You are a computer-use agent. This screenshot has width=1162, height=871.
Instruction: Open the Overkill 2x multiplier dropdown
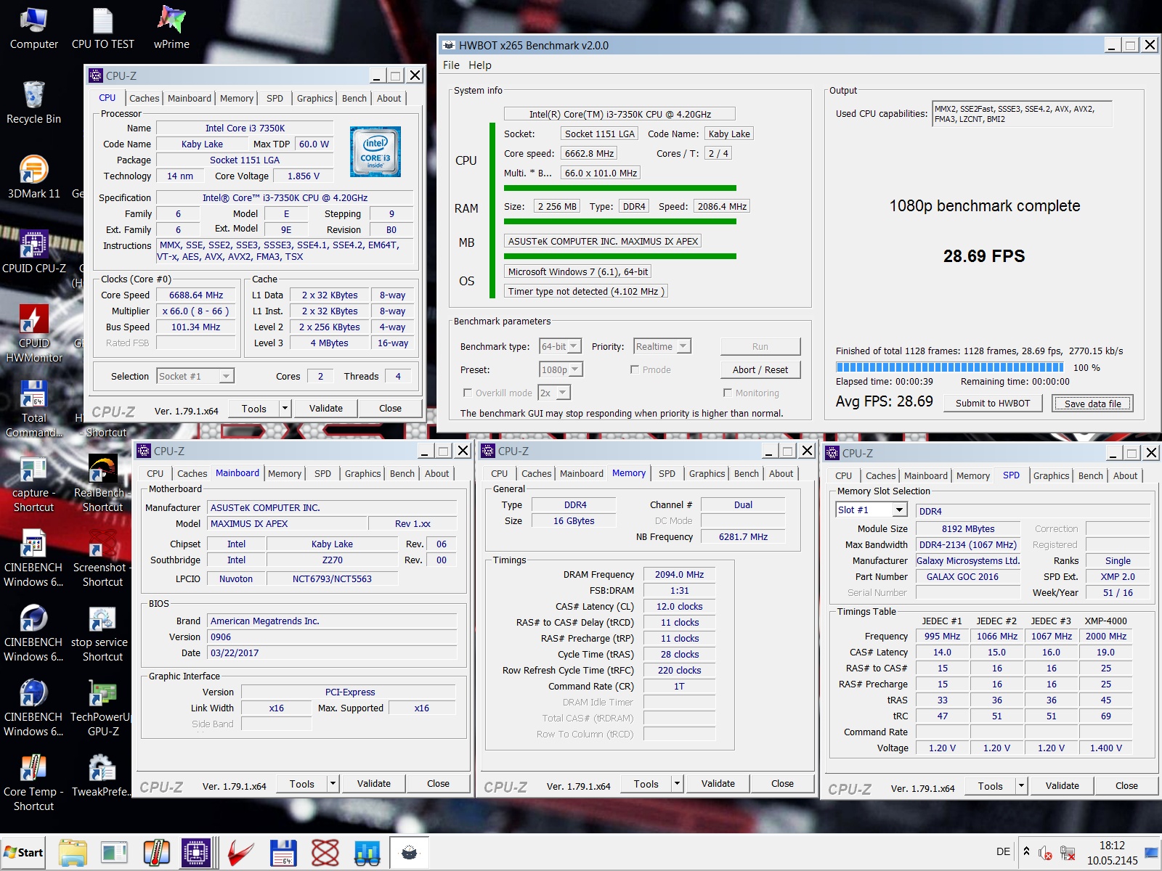click(554, 393)
